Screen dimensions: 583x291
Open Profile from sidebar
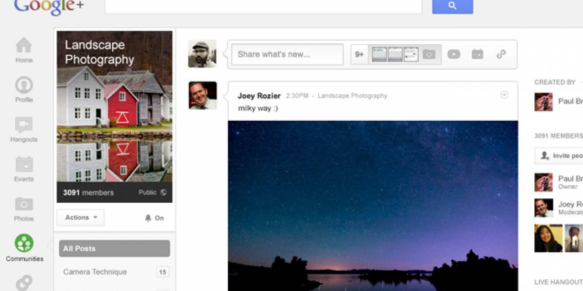(24, 90)
